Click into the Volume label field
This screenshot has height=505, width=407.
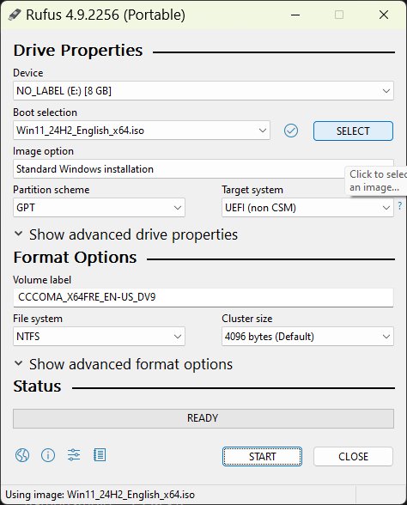203,297
